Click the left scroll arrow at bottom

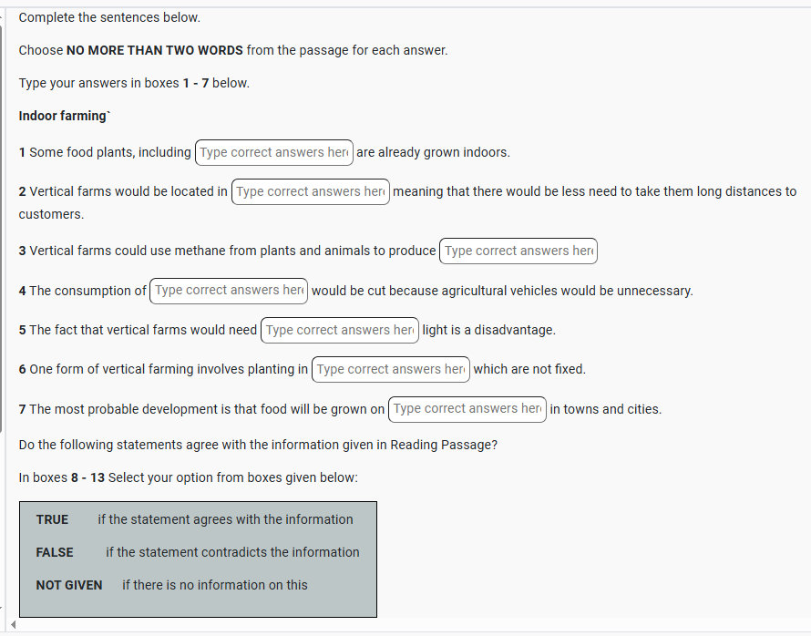pos(13,624)
